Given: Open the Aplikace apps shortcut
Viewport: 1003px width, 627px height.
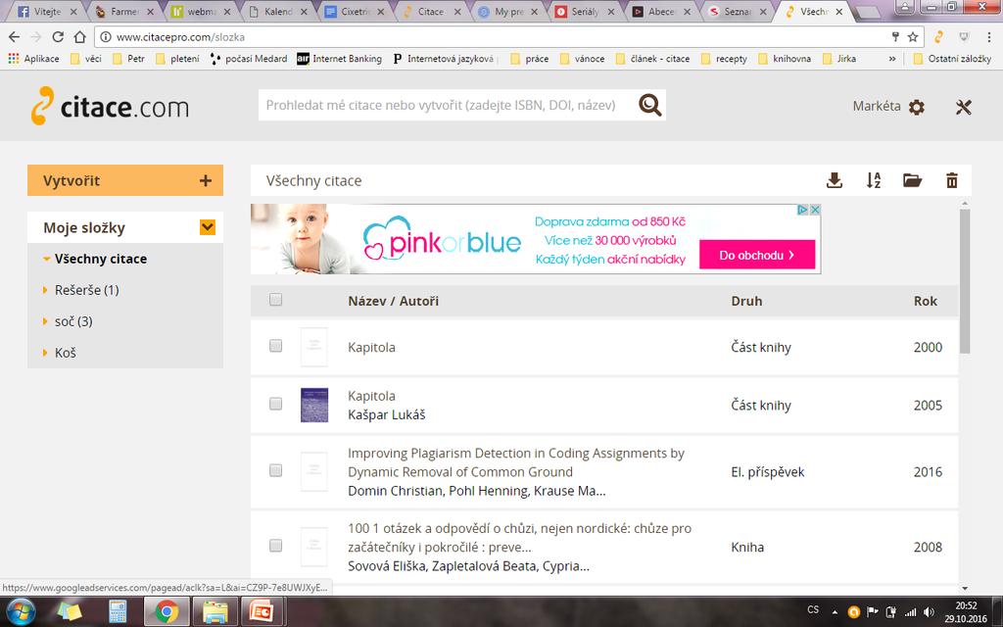Looking at the screenshot, I should 34,58.
